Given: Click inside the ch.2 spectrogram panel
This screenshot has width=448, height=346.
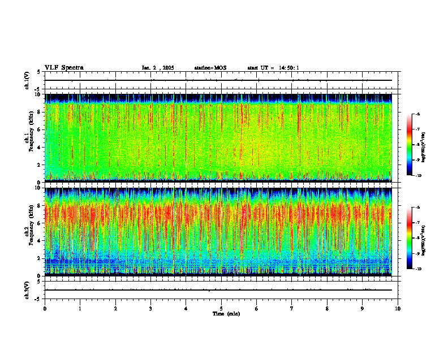Looking at the screenshot, I should [218, 232].
